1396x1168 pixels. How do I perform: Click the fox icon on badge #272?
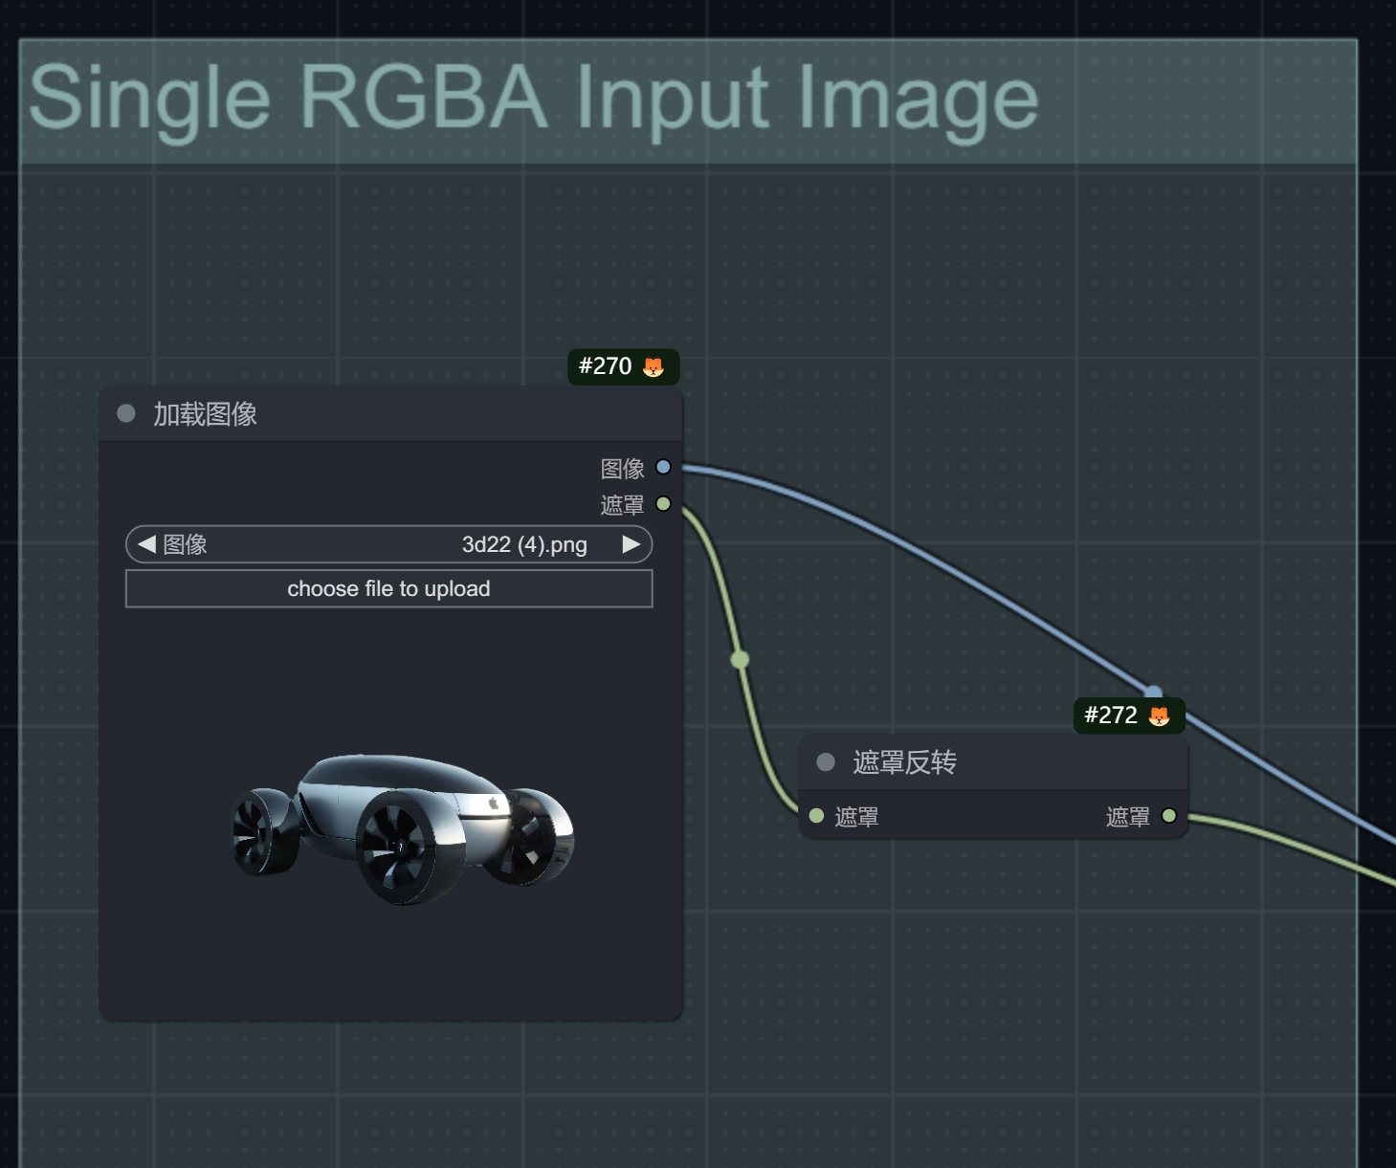[x=1159, y=716]
